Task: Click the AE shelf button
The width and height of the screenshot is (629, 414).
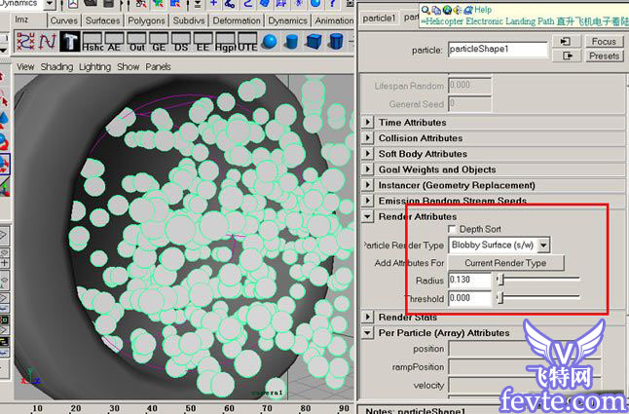Action: (x=114, y=42)
